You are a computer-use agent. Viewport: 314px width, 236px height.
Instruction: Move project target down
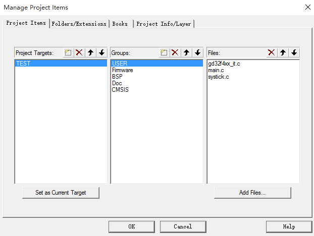[102, 53]
